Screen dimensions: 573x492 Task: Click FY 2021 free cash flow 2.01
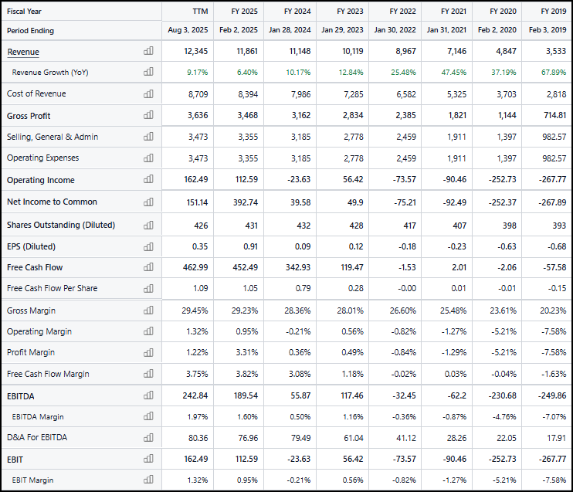click(459, 267)
